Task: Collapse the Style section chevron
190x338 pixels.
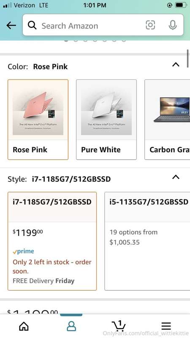Action: coord(176,177)
